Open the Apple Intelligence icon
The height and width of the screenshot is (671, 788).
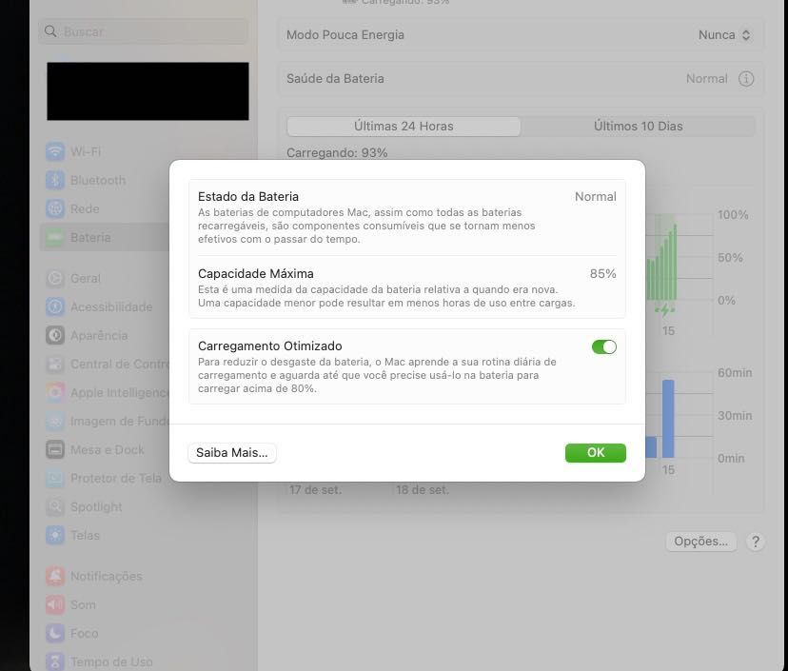pyautogui.click(x=55, y=392)
